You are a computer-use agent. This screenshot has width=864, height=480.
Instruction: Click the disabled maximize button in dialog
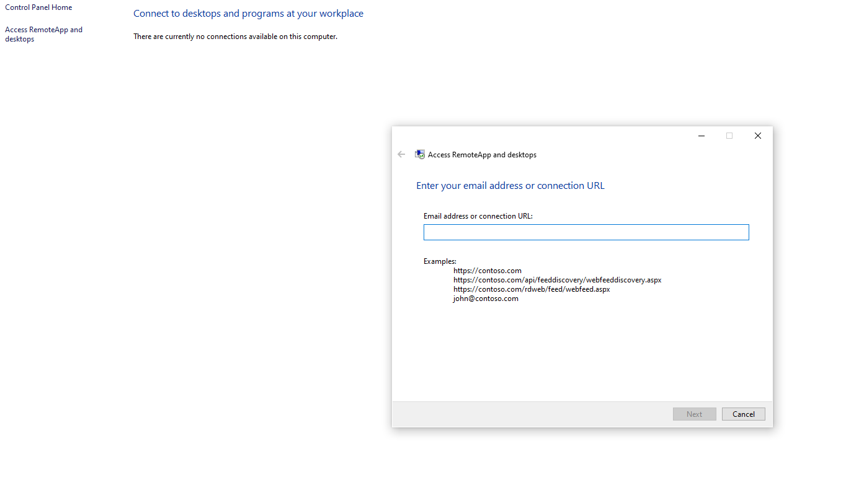tap(729, 136)
